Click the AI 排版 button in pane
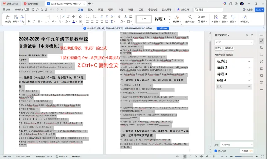 (247, 151)
